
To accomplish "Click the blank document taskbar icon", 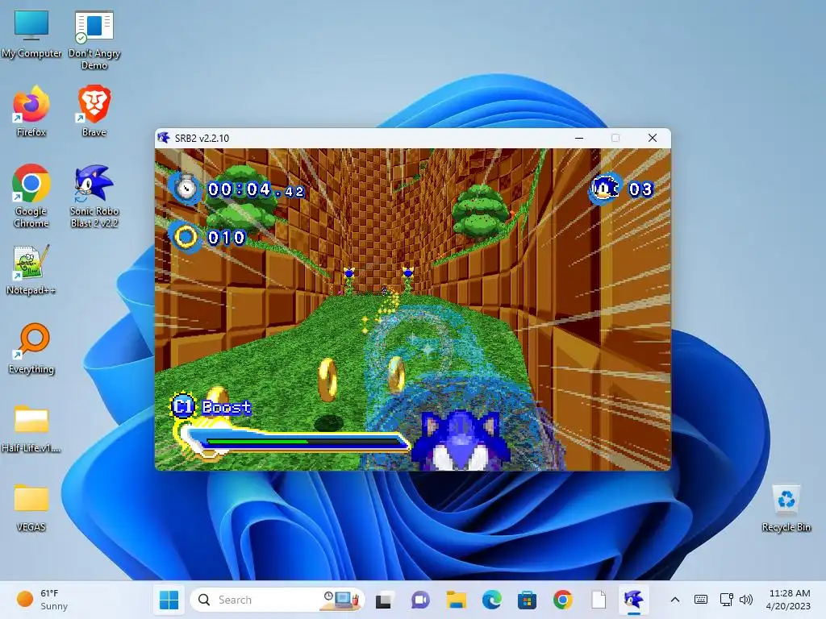I will pos(599,600).
